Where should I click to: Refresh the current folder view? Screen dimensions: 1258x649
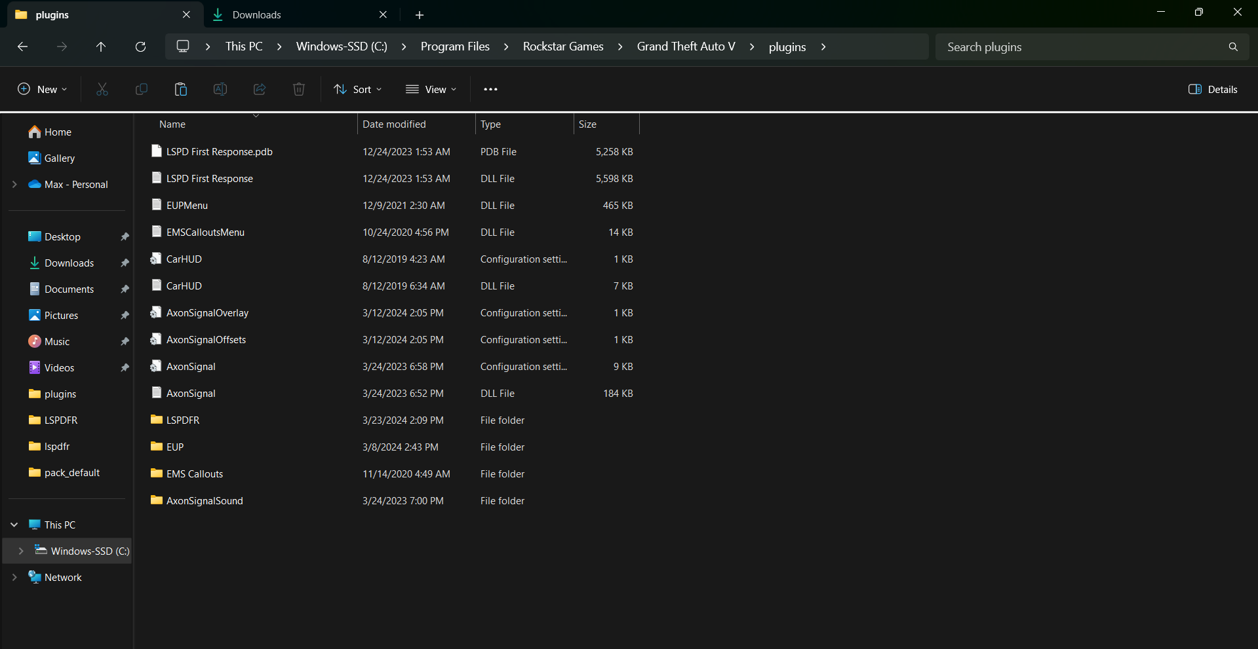[140, 47]
